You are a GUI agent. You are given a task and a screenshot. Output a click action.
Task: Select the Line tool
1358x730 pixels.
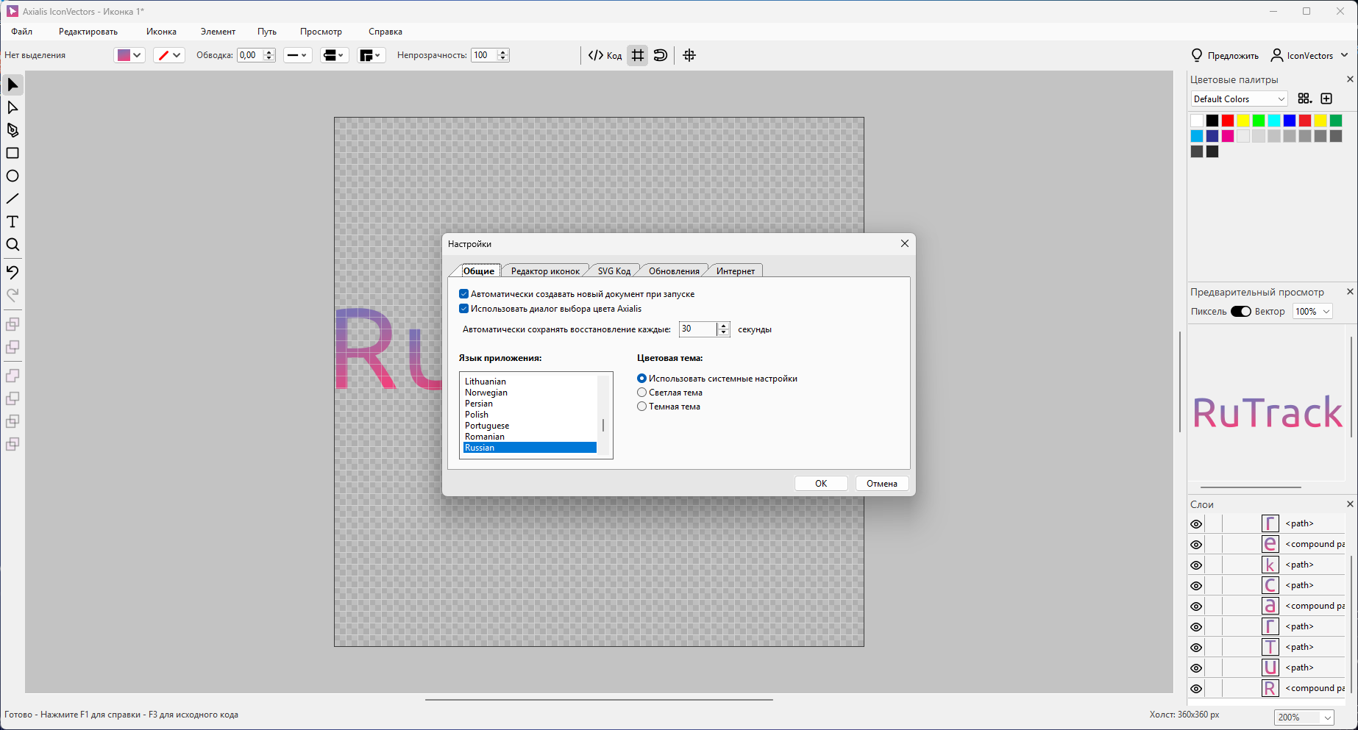(13, 199)
